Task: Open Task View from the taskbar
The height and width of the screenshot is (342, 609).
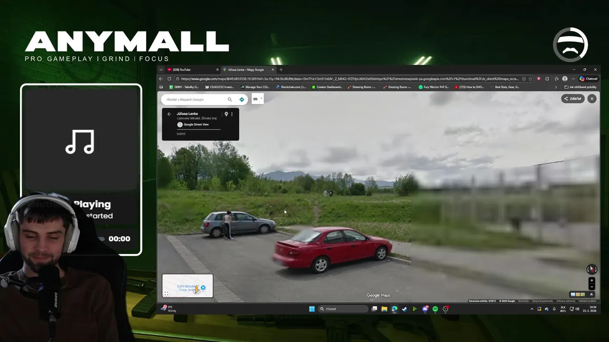Action: click(374, 309)
